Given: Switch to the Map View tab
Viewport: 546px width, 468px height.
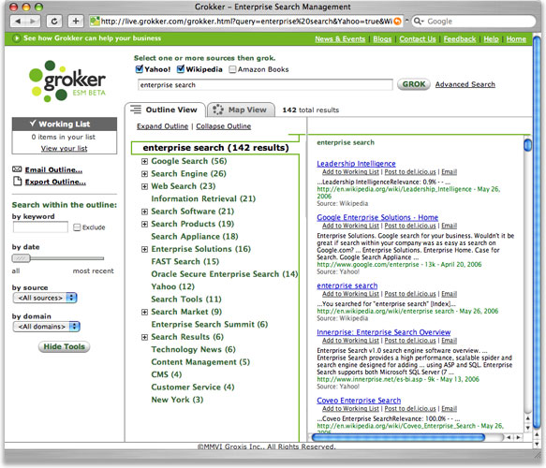Looking at the screenshot, I should click(241, 110).
